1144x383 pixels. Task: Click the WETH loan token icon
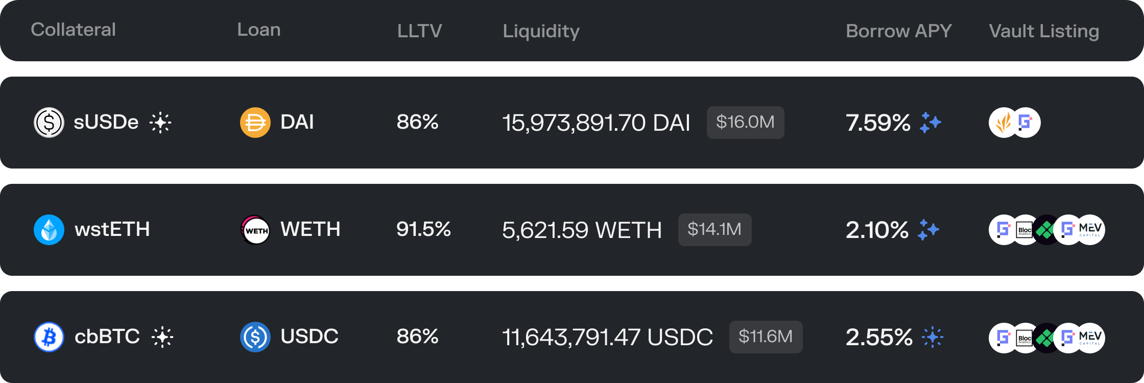255,230
